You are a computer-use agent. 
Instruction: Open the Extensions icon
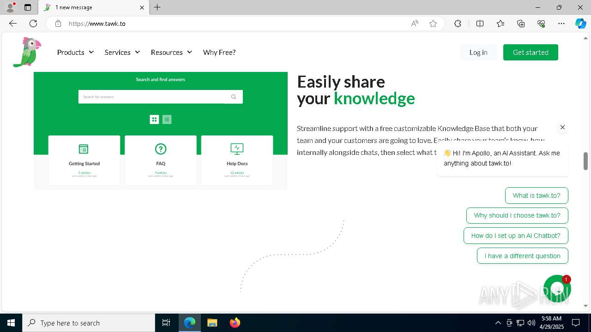(458, 24)
